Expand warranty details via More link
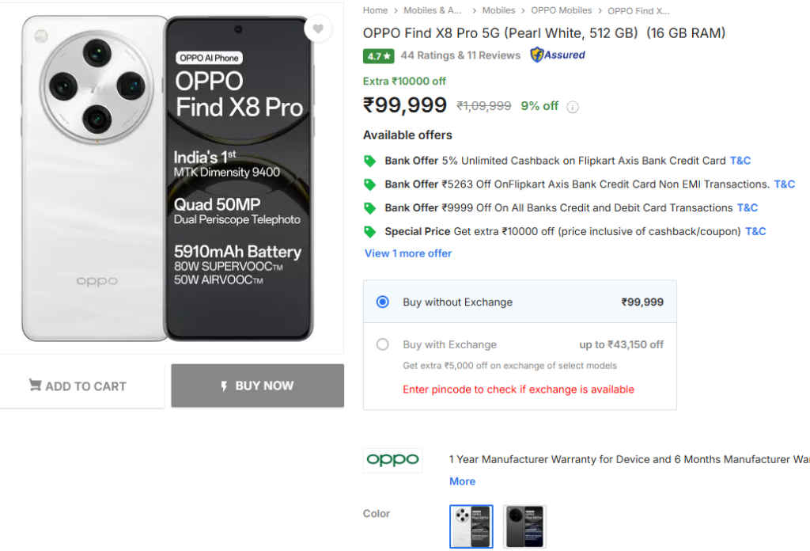This screenshot has height=551, width=810. click(462, 481)
